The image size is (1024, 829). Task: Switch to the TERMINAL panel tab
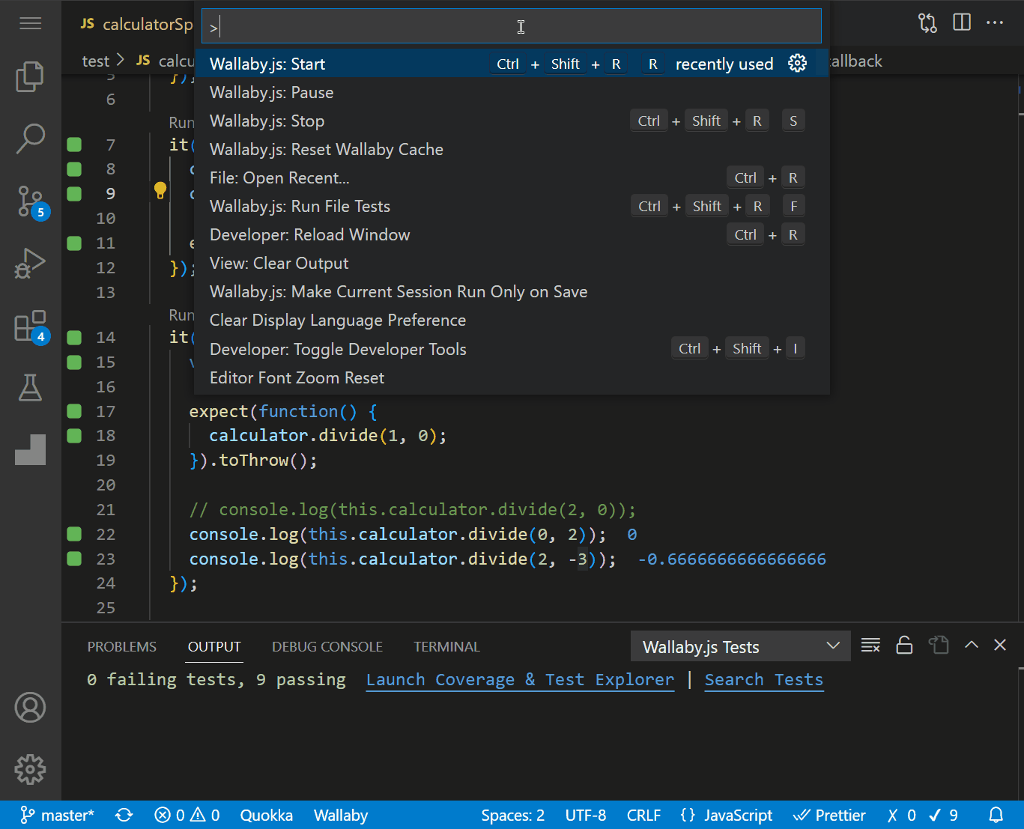446,646
